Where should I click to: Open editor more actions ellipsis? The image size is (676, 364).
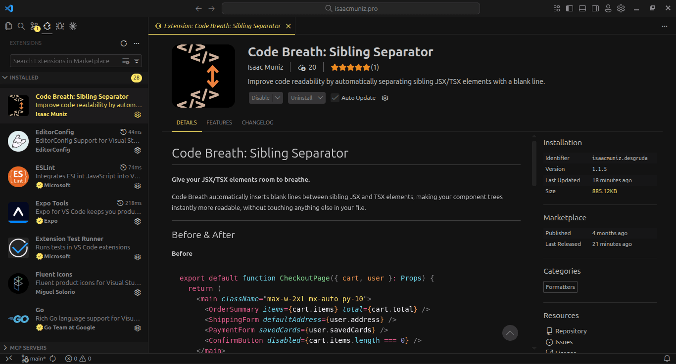[x=665, y=26]
